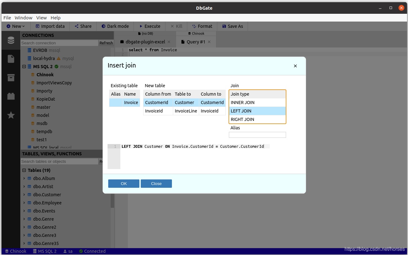408x255 pixels.
Task: Click the join Alias input field
Action: [257, 135]
